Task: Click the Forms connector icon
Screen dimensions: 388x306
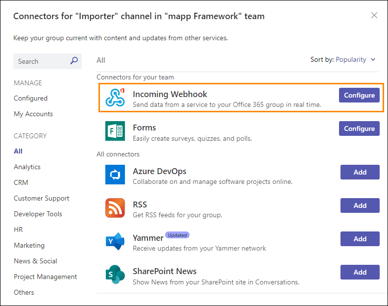Action: click(115, 131)
